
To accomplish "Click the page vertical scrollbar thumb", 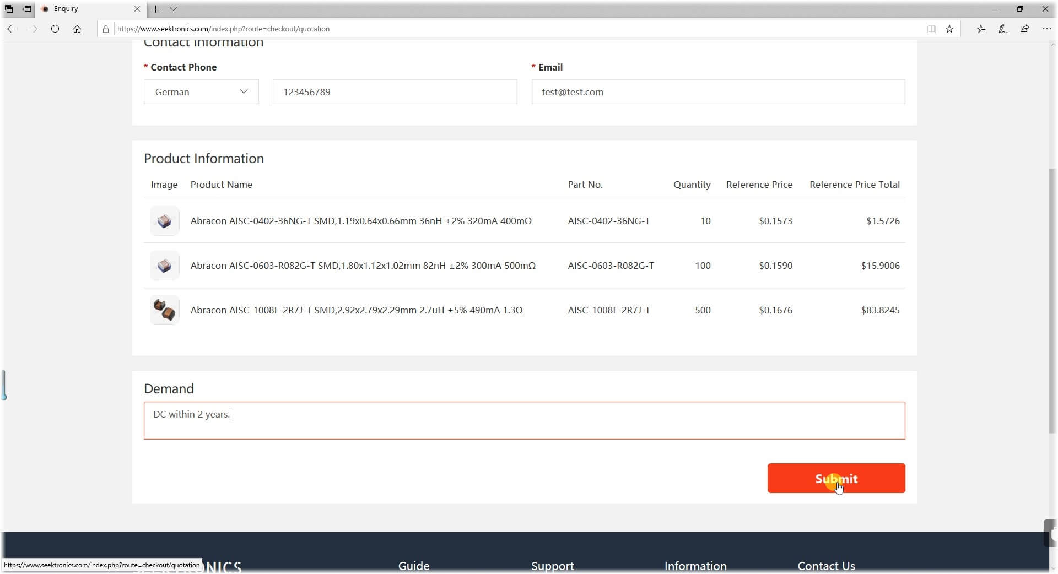I will pyautogui.click(x=1052, y=300).
